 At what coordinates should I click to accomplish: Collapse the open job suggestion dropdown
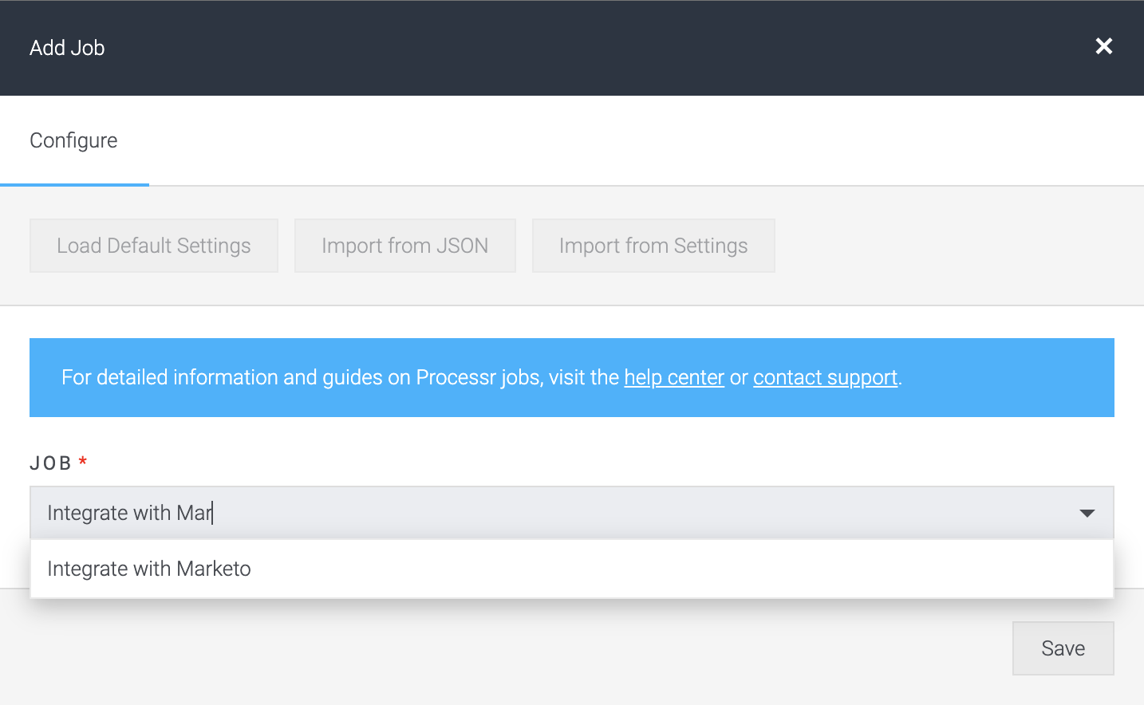[1086, 514]
